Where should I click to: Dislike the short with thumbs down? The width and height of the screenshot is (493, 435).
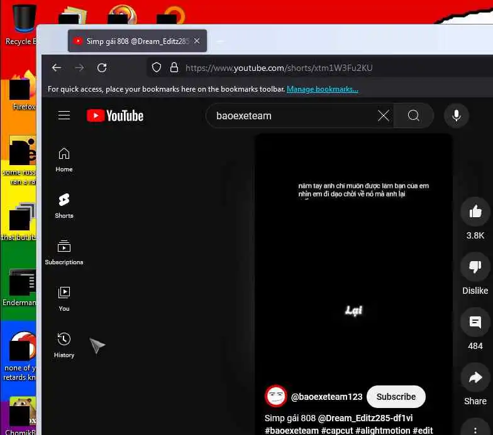(x=475, y=267)
